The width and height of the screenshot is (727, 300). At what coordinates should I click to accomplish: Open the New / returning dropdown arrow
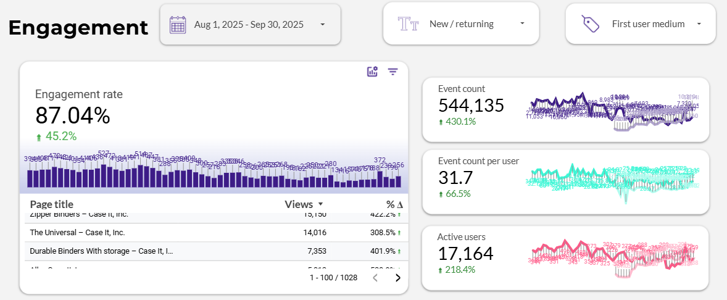[x=522, y=23]
